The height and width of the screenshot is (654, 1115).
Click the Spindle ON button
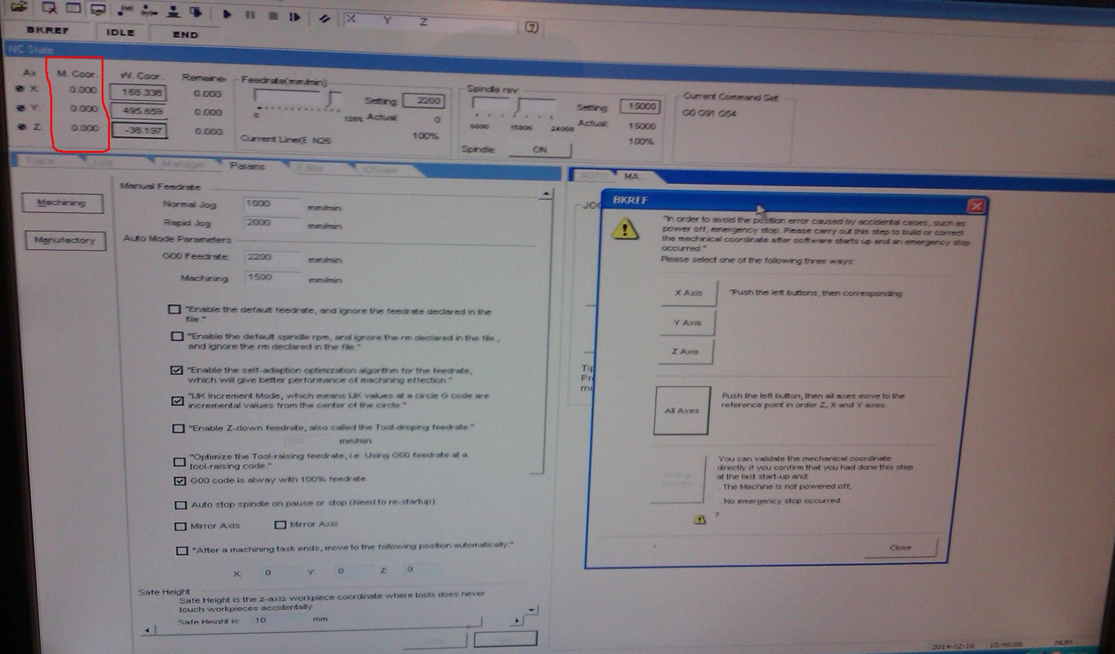tap(540, 150)
